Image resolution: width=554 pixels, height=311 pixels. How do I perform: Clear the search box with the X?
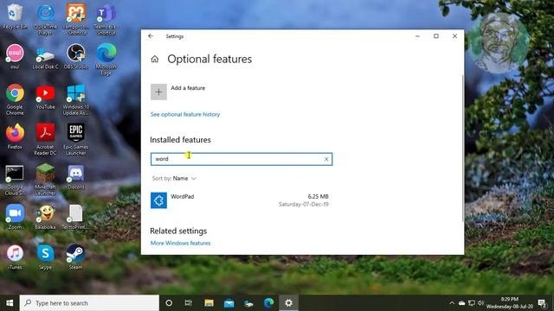(x=326, y=159)
